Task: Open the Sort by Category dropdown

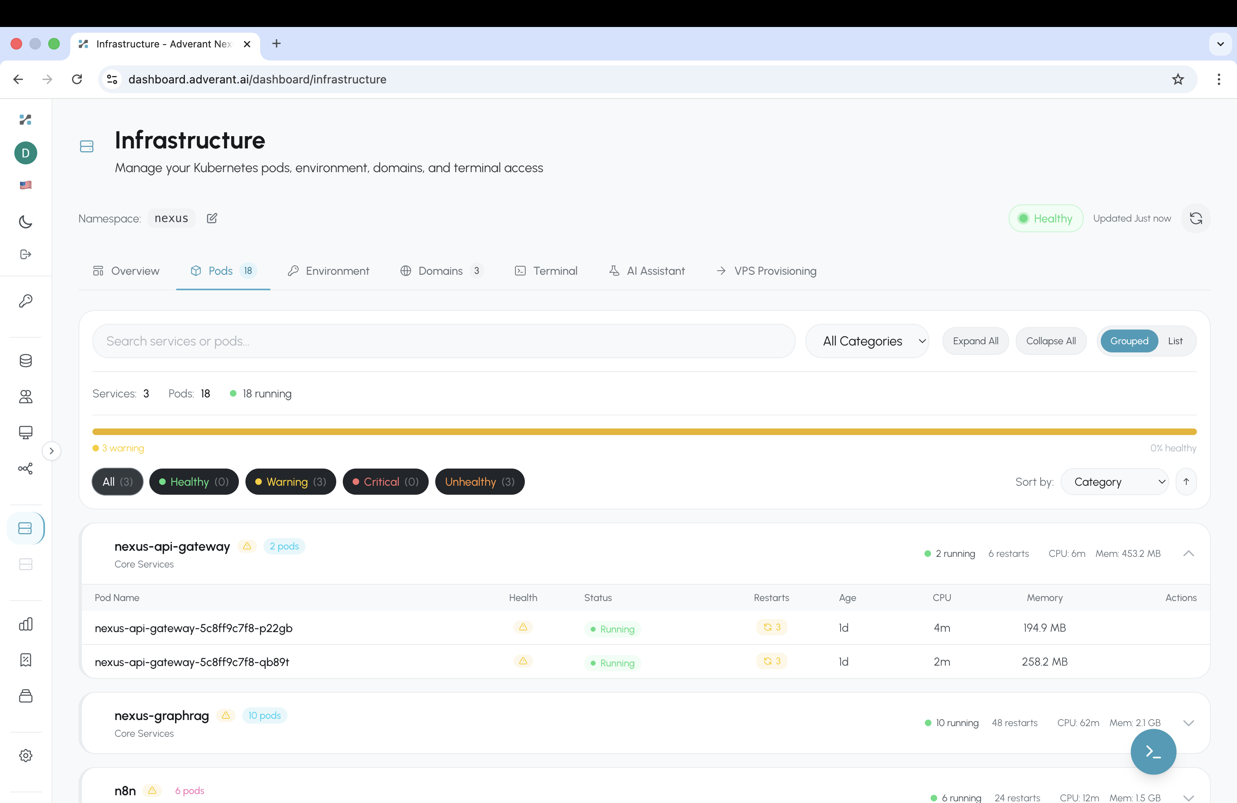Action: [1115, 482]
